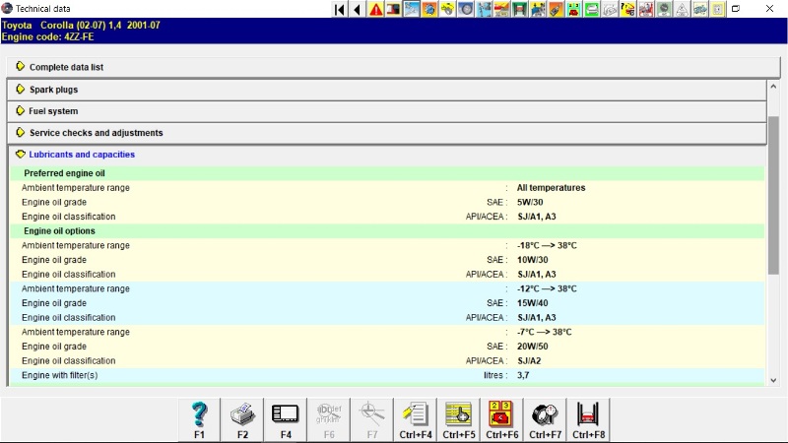Image resolution: width=788 pixels, height=443 pixels.
Task: Click the Ctrl+F6 red car numbers button
Action: click(501, 420)
